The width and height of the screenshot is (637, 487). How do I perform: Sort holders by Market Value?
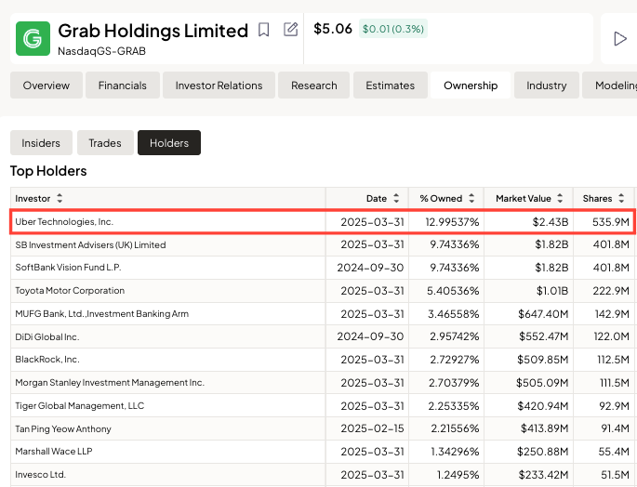(529, 199)
